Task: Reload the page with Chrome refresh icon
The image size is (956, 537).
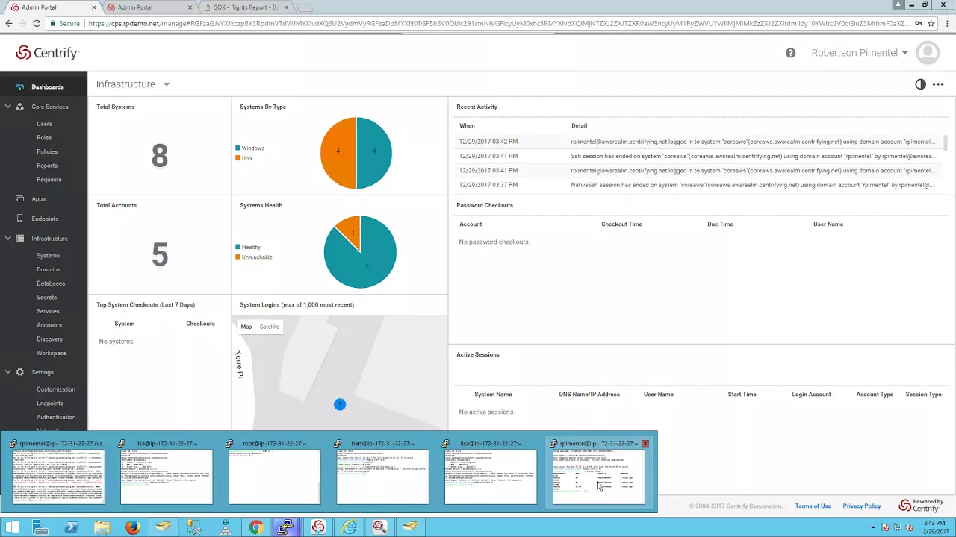Action: point(37,24)
